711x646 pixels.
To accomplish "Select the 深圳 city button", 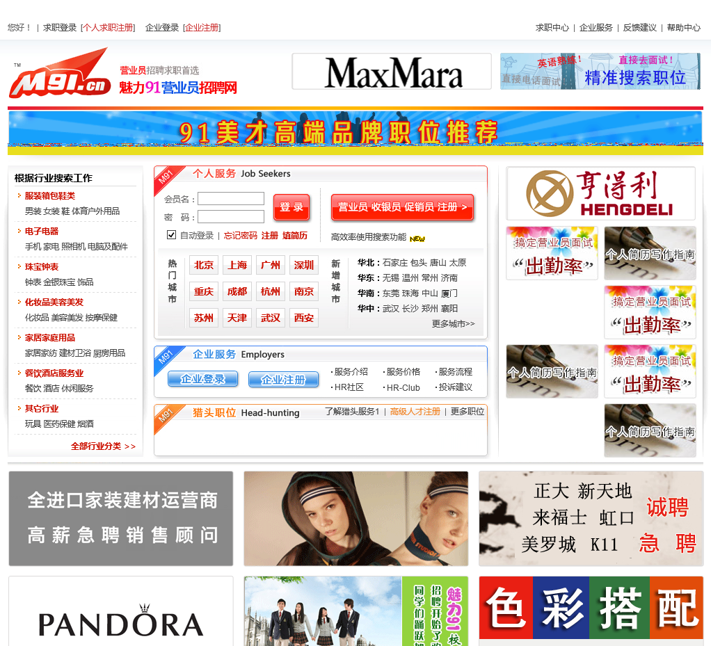I will click(304, 265).
